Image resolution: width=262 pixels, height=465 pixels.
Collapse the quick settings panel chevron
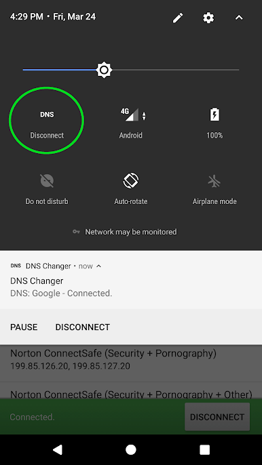coord(239,18)
